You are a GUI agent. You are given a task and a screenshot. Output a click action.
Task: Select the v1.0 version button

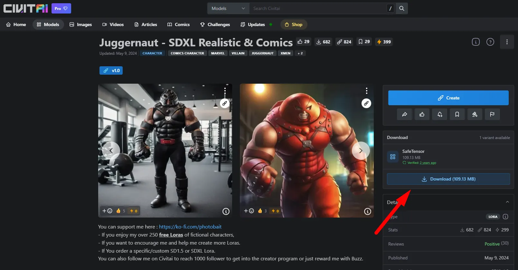(111, 70)
